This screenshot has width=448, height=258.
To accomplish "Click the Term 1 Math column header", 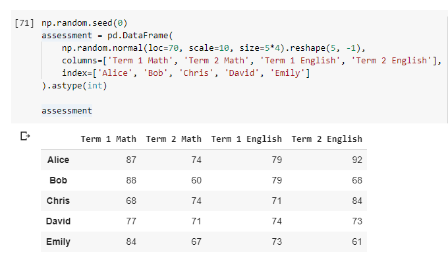I will tap(108, 139).
